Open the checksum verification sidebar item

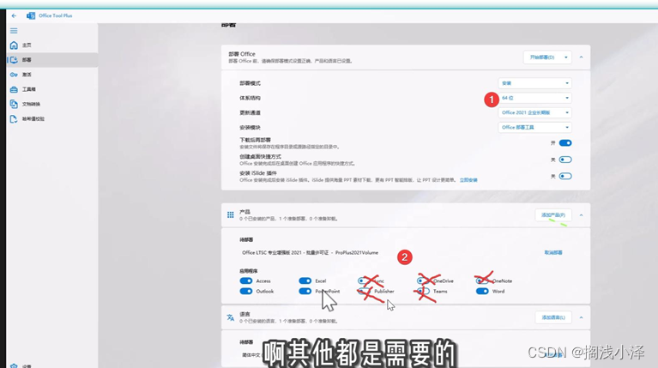pyautogui.click(x=52, y=118)
